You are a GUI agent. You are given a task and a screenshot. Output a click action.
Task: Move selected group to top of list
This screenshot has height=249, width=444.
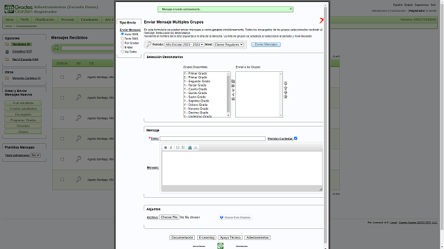[285, 83]
